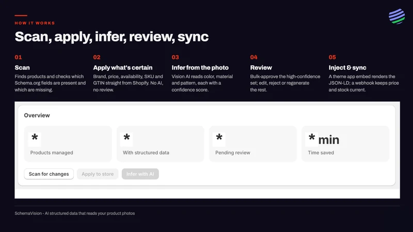Screen dimensions: 413x232
Task: Click the 'Brand, price, availability, SKU' description
Action: [x=128, y=83]
